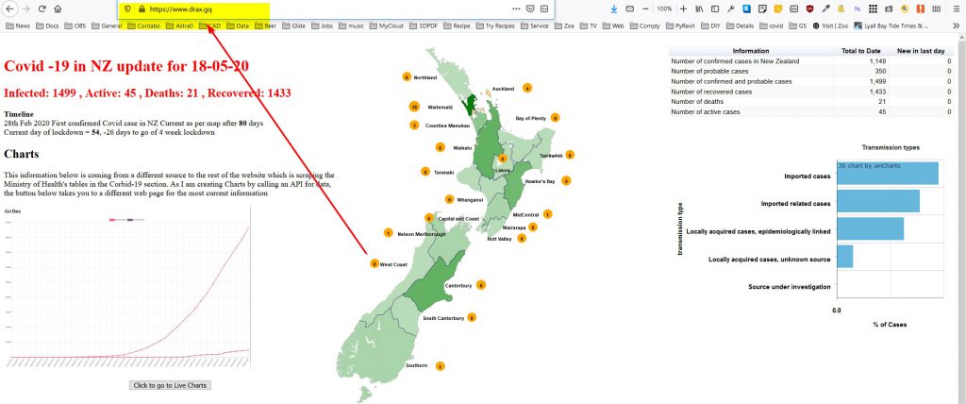Open Lyall Bay Tide Times bookmark

[893, 25]
